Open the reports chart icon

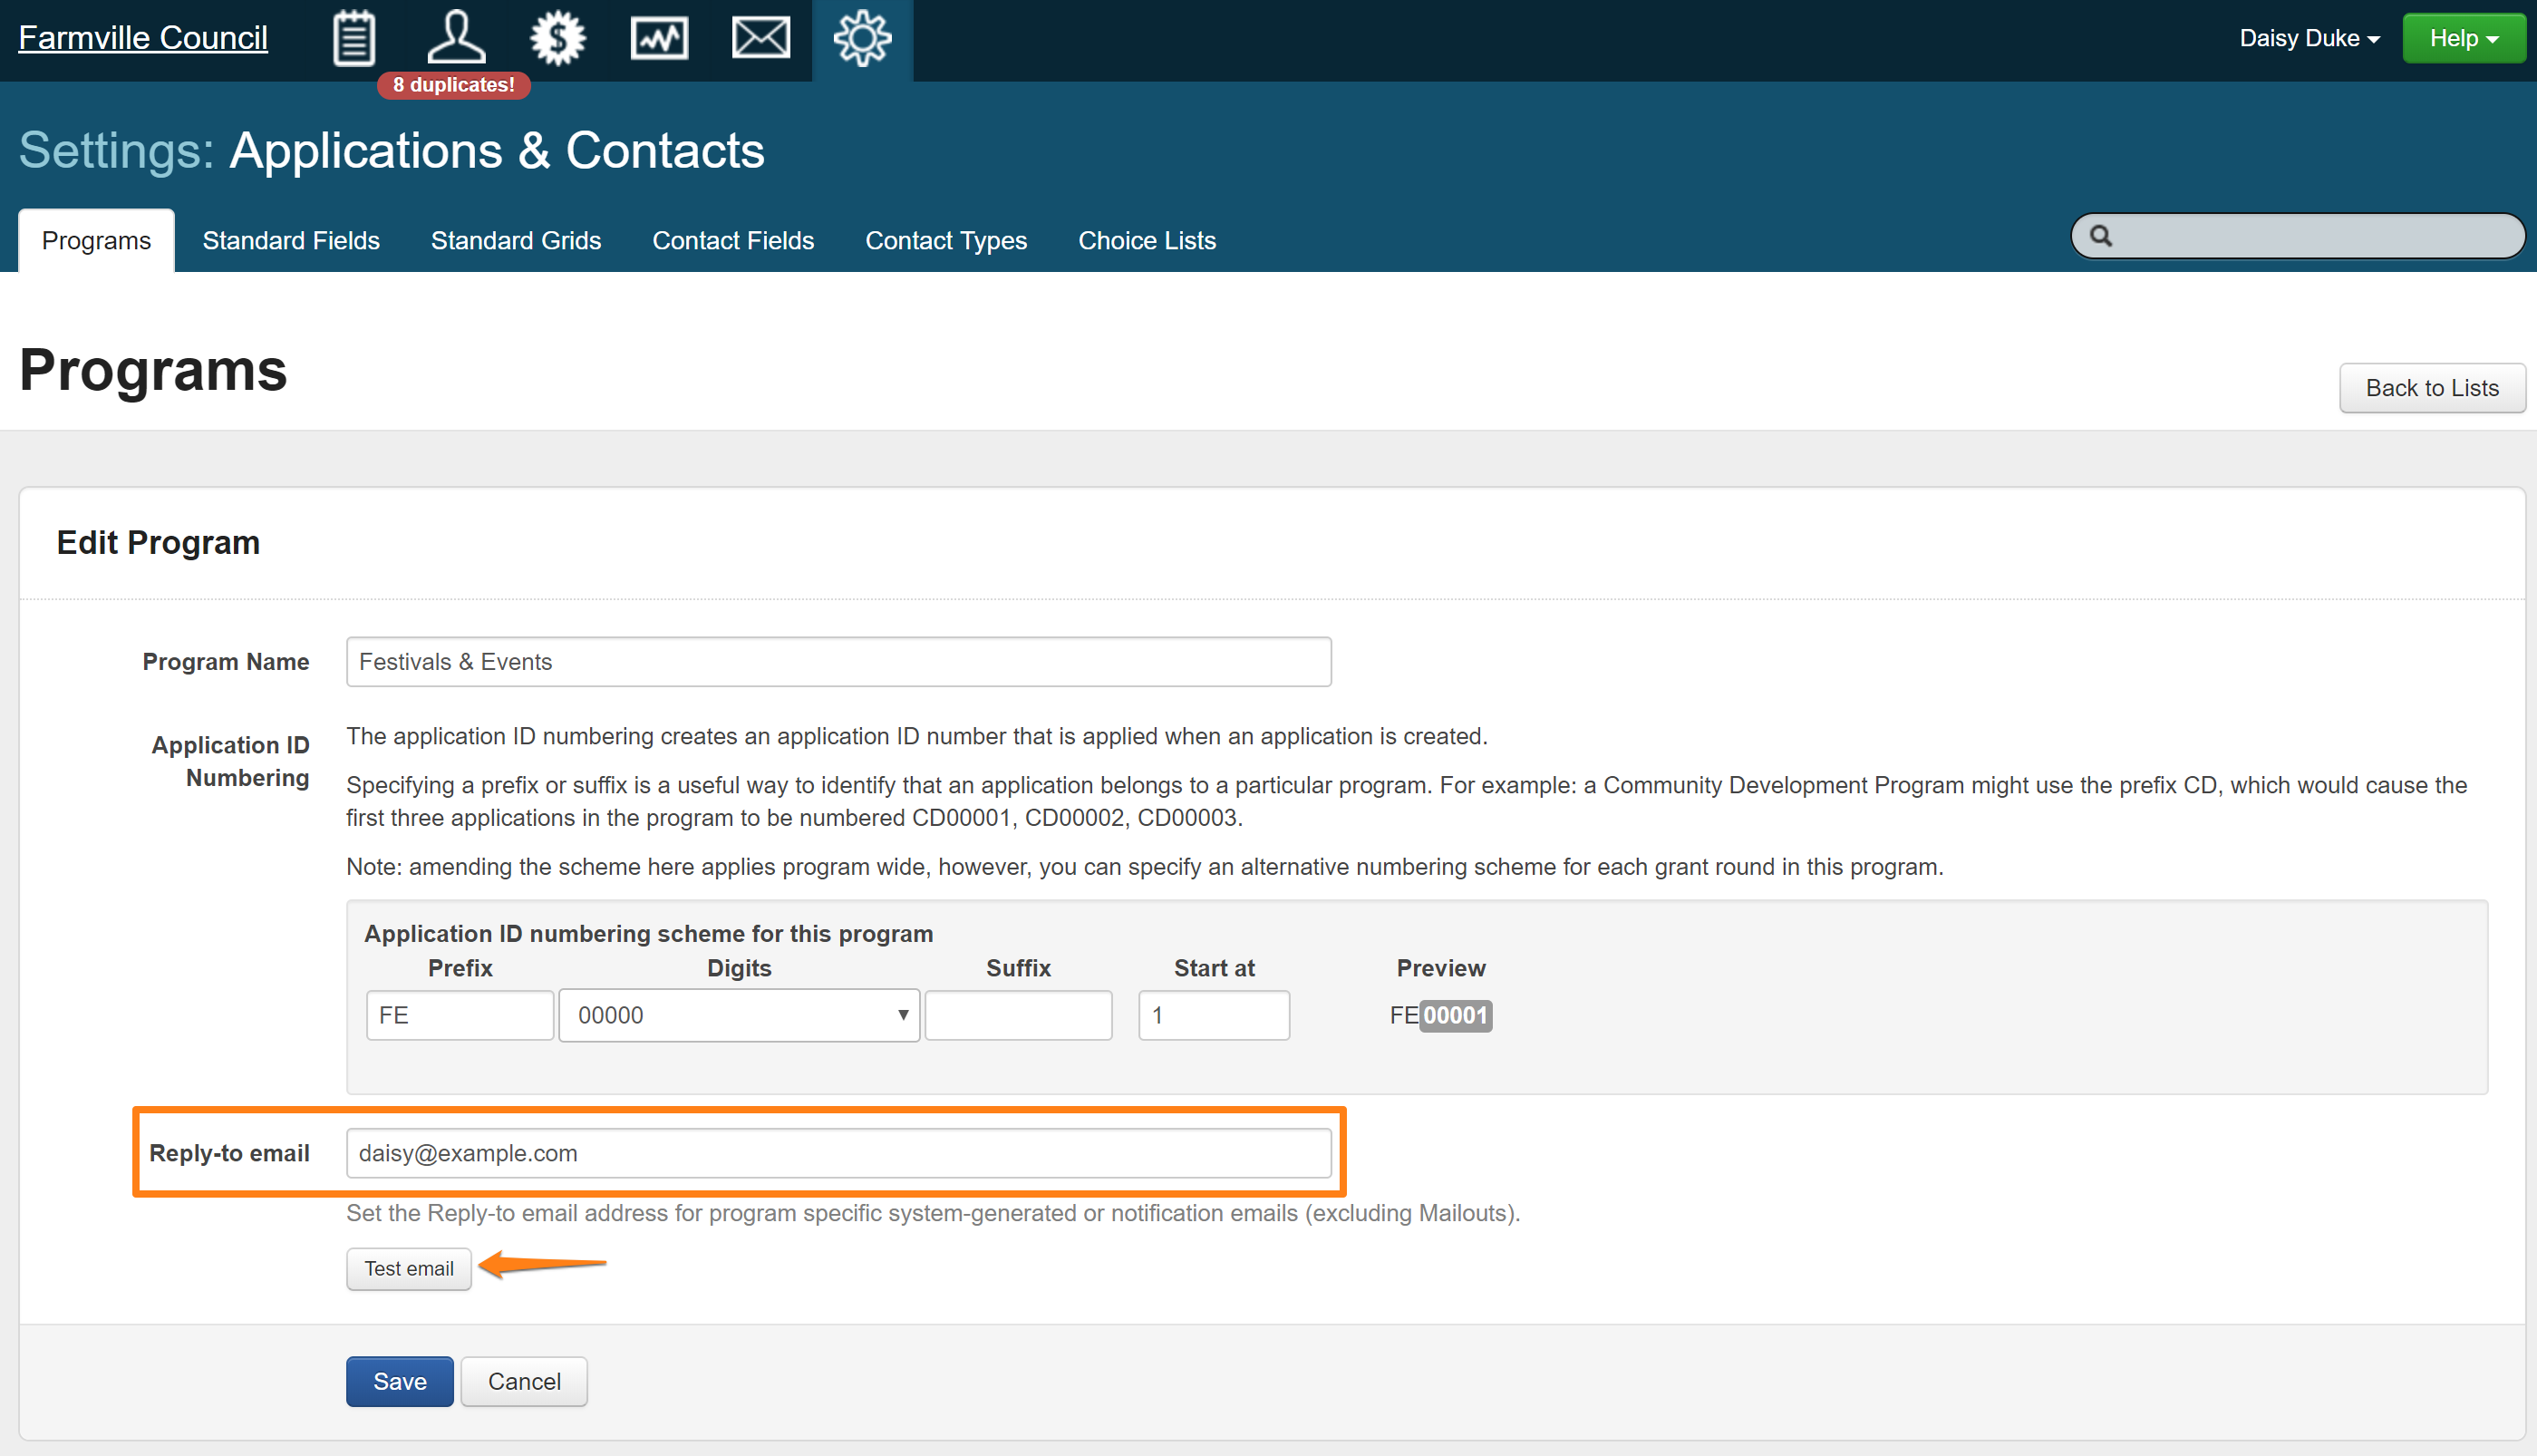[x=659, y=38]
